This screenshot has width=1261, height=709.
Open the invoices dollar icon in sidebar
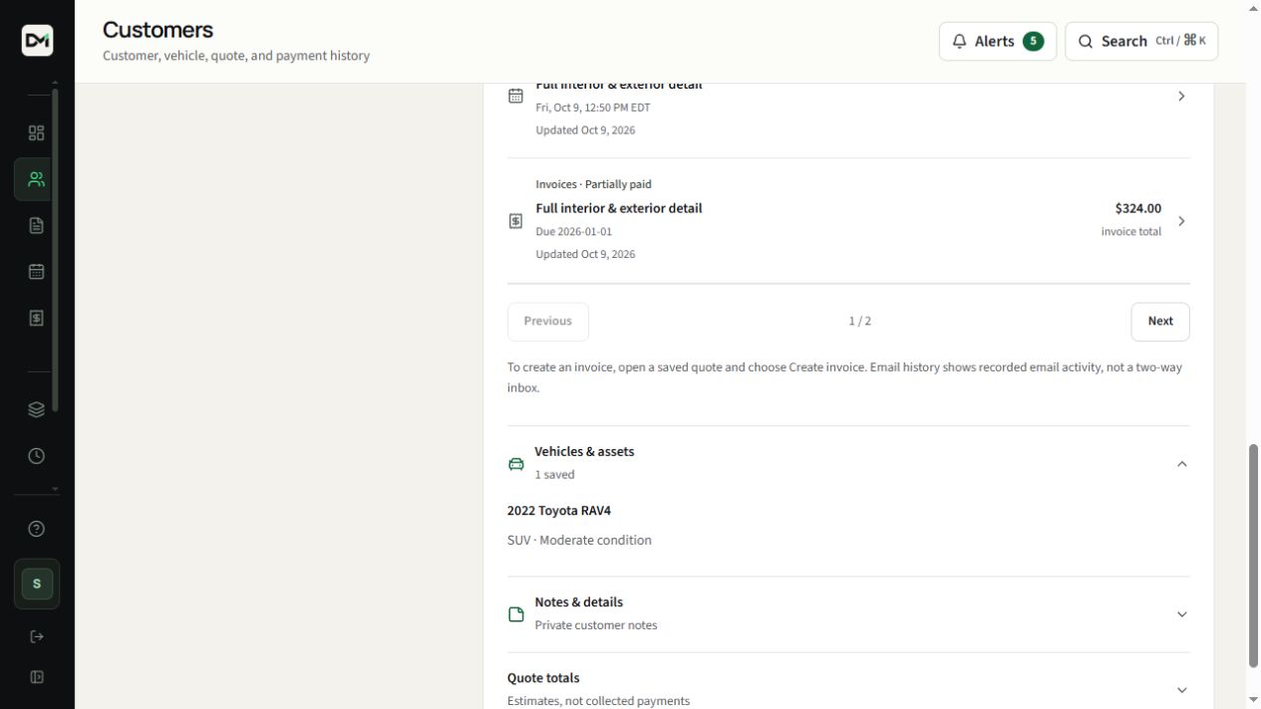click(x=37, y=318)
